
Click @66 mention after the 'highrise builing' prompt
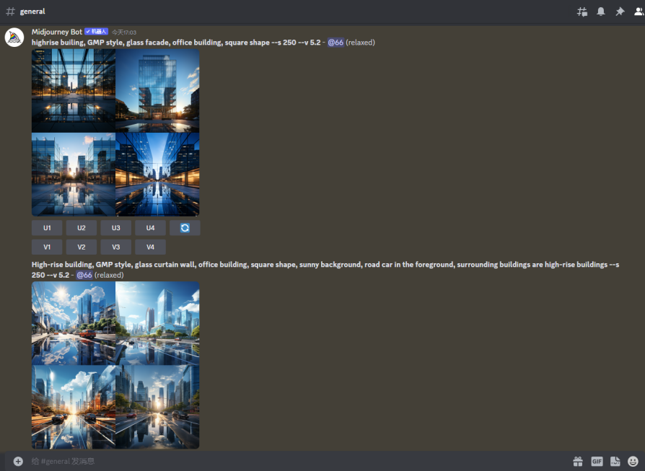click(335, 43)
